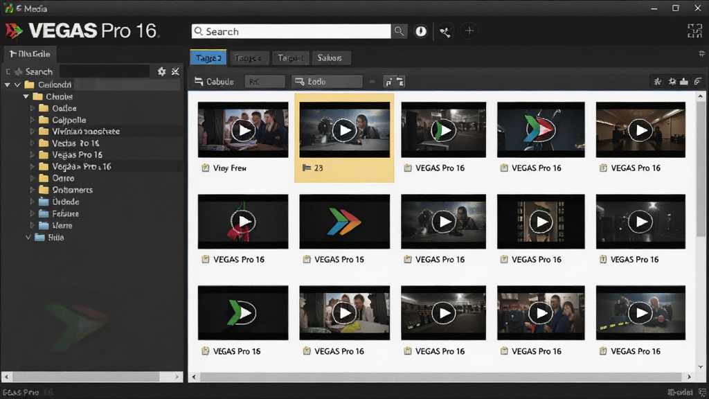Click the thumbnail grid's horizontal scroll right arrow

689,376
